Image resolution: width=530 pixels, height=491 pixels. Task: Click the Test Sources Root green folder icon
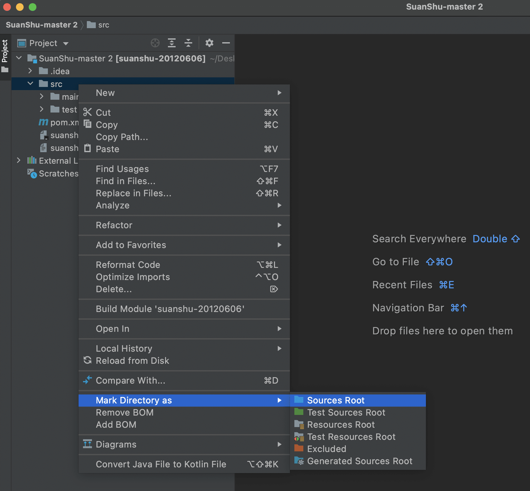pos(299,412)
